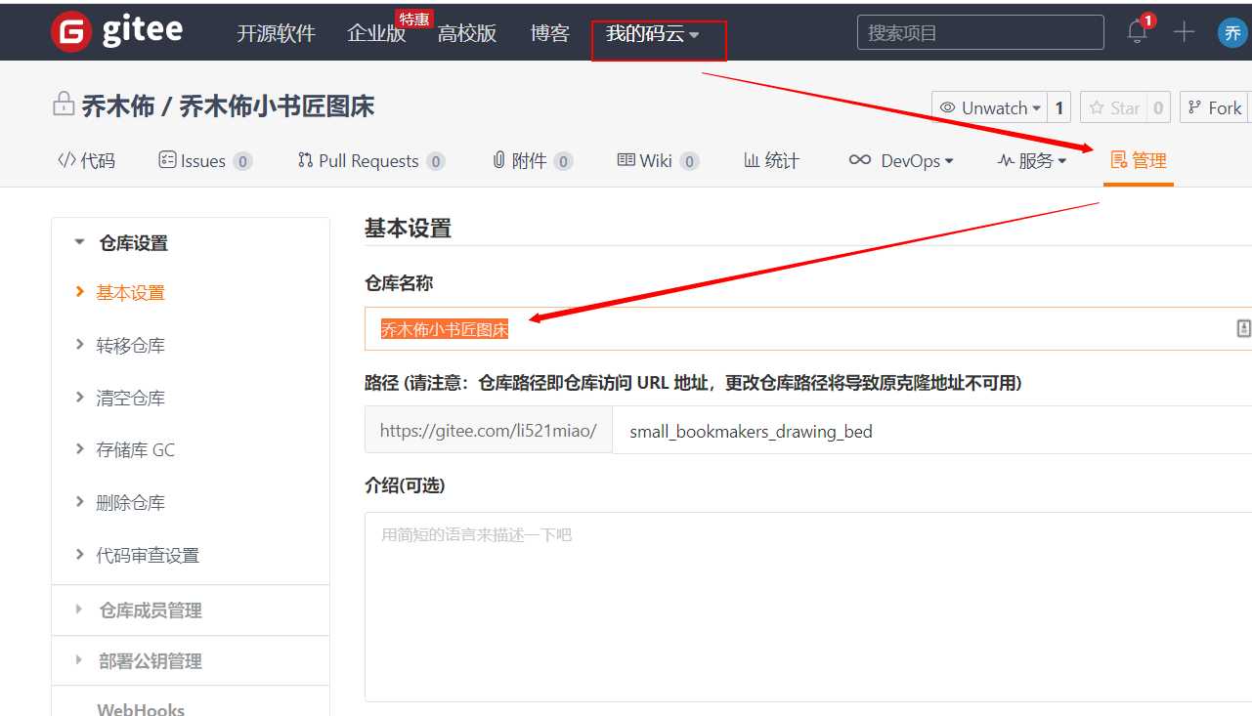Select 代码审查设置 in the sidebar
This screenshot has height=716, width=1252.
[x=148, y=556]
